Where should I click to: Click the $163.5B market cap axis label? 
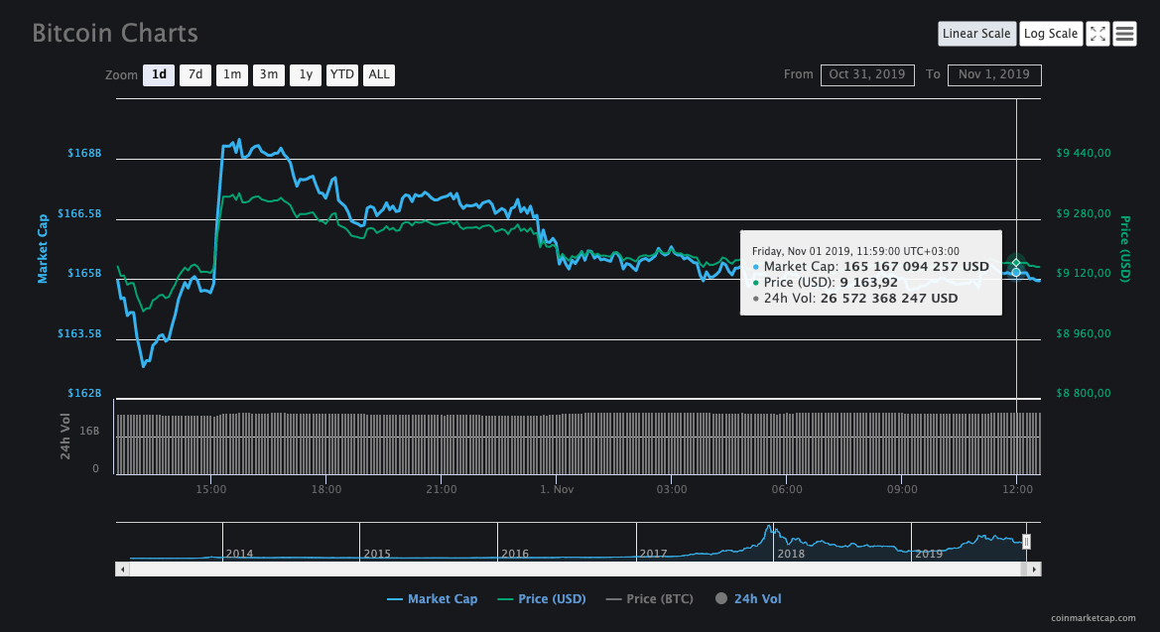79,333
